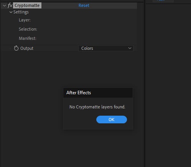
Task: Reset the Cryptomatte effect
Action: (x=84, y=5)
